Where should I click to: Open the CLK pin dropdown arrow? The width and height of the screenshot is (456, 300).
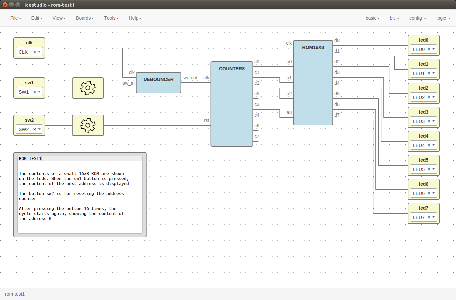[x=39, y=52]
